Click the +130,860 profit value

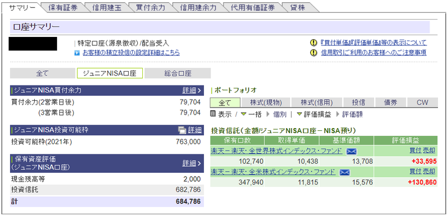[x=422, y=182]
